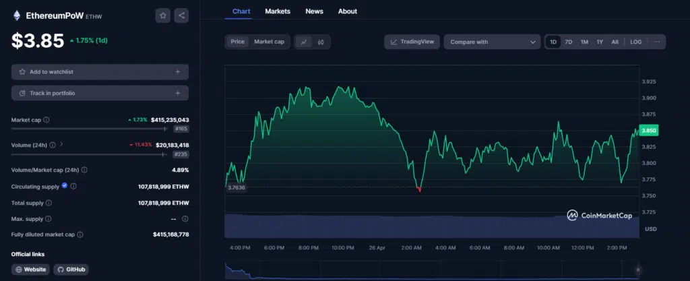Switch to the line chart icon
This screenshot has height=281, width=690.
[x=304, y=42]
